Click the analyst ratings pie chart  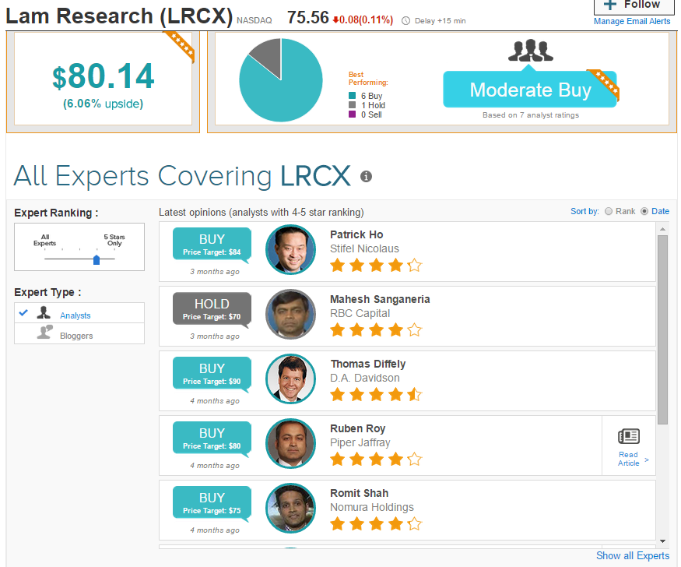pyautogui.click(x=281, y=80)
